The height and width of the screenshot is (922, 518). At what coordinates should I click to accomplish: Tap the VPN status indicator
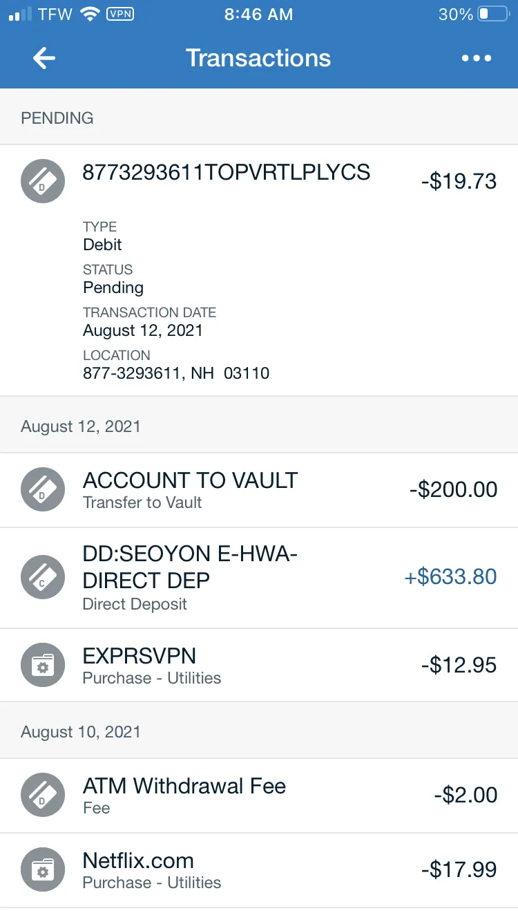click(x=120, y=14)
